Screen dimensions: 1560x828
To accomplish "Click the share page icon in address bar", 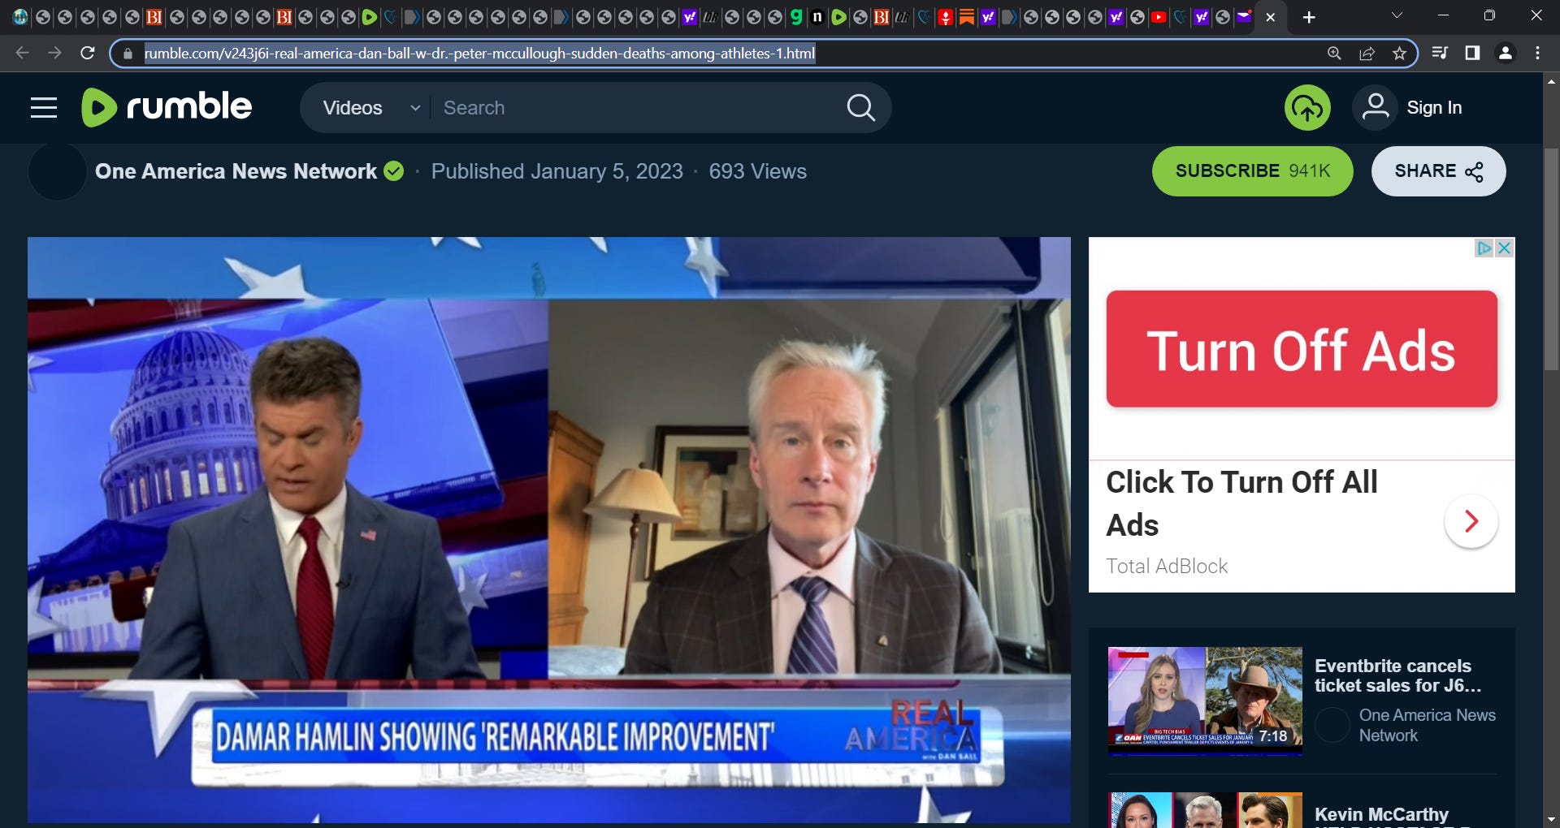I will coord(1367,54).
